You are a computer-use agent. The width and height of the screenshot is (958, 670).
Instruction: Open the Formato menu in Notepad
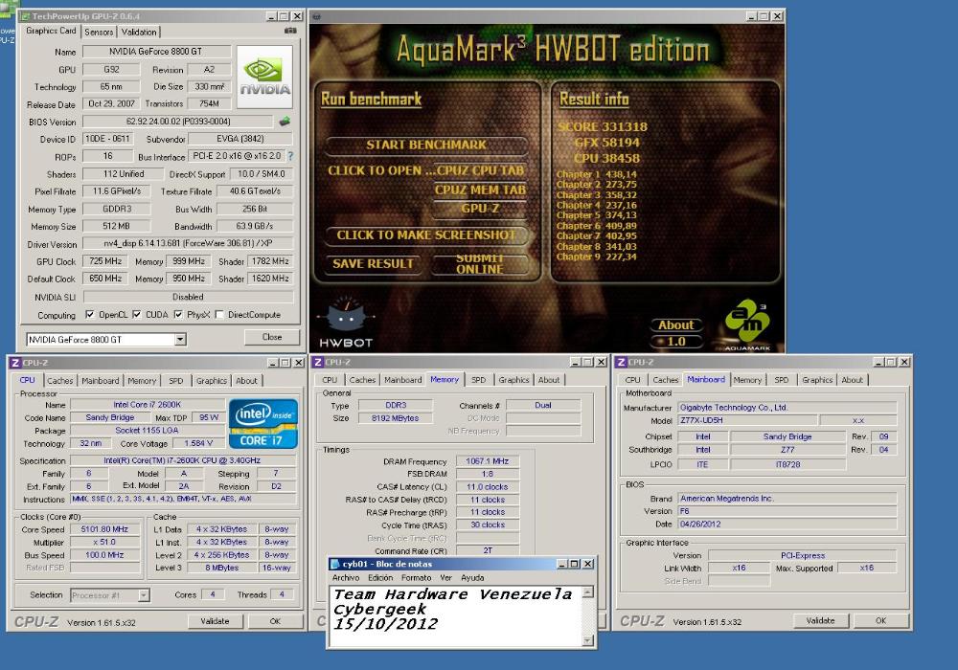pyautogui.click(x=416, y=578)
